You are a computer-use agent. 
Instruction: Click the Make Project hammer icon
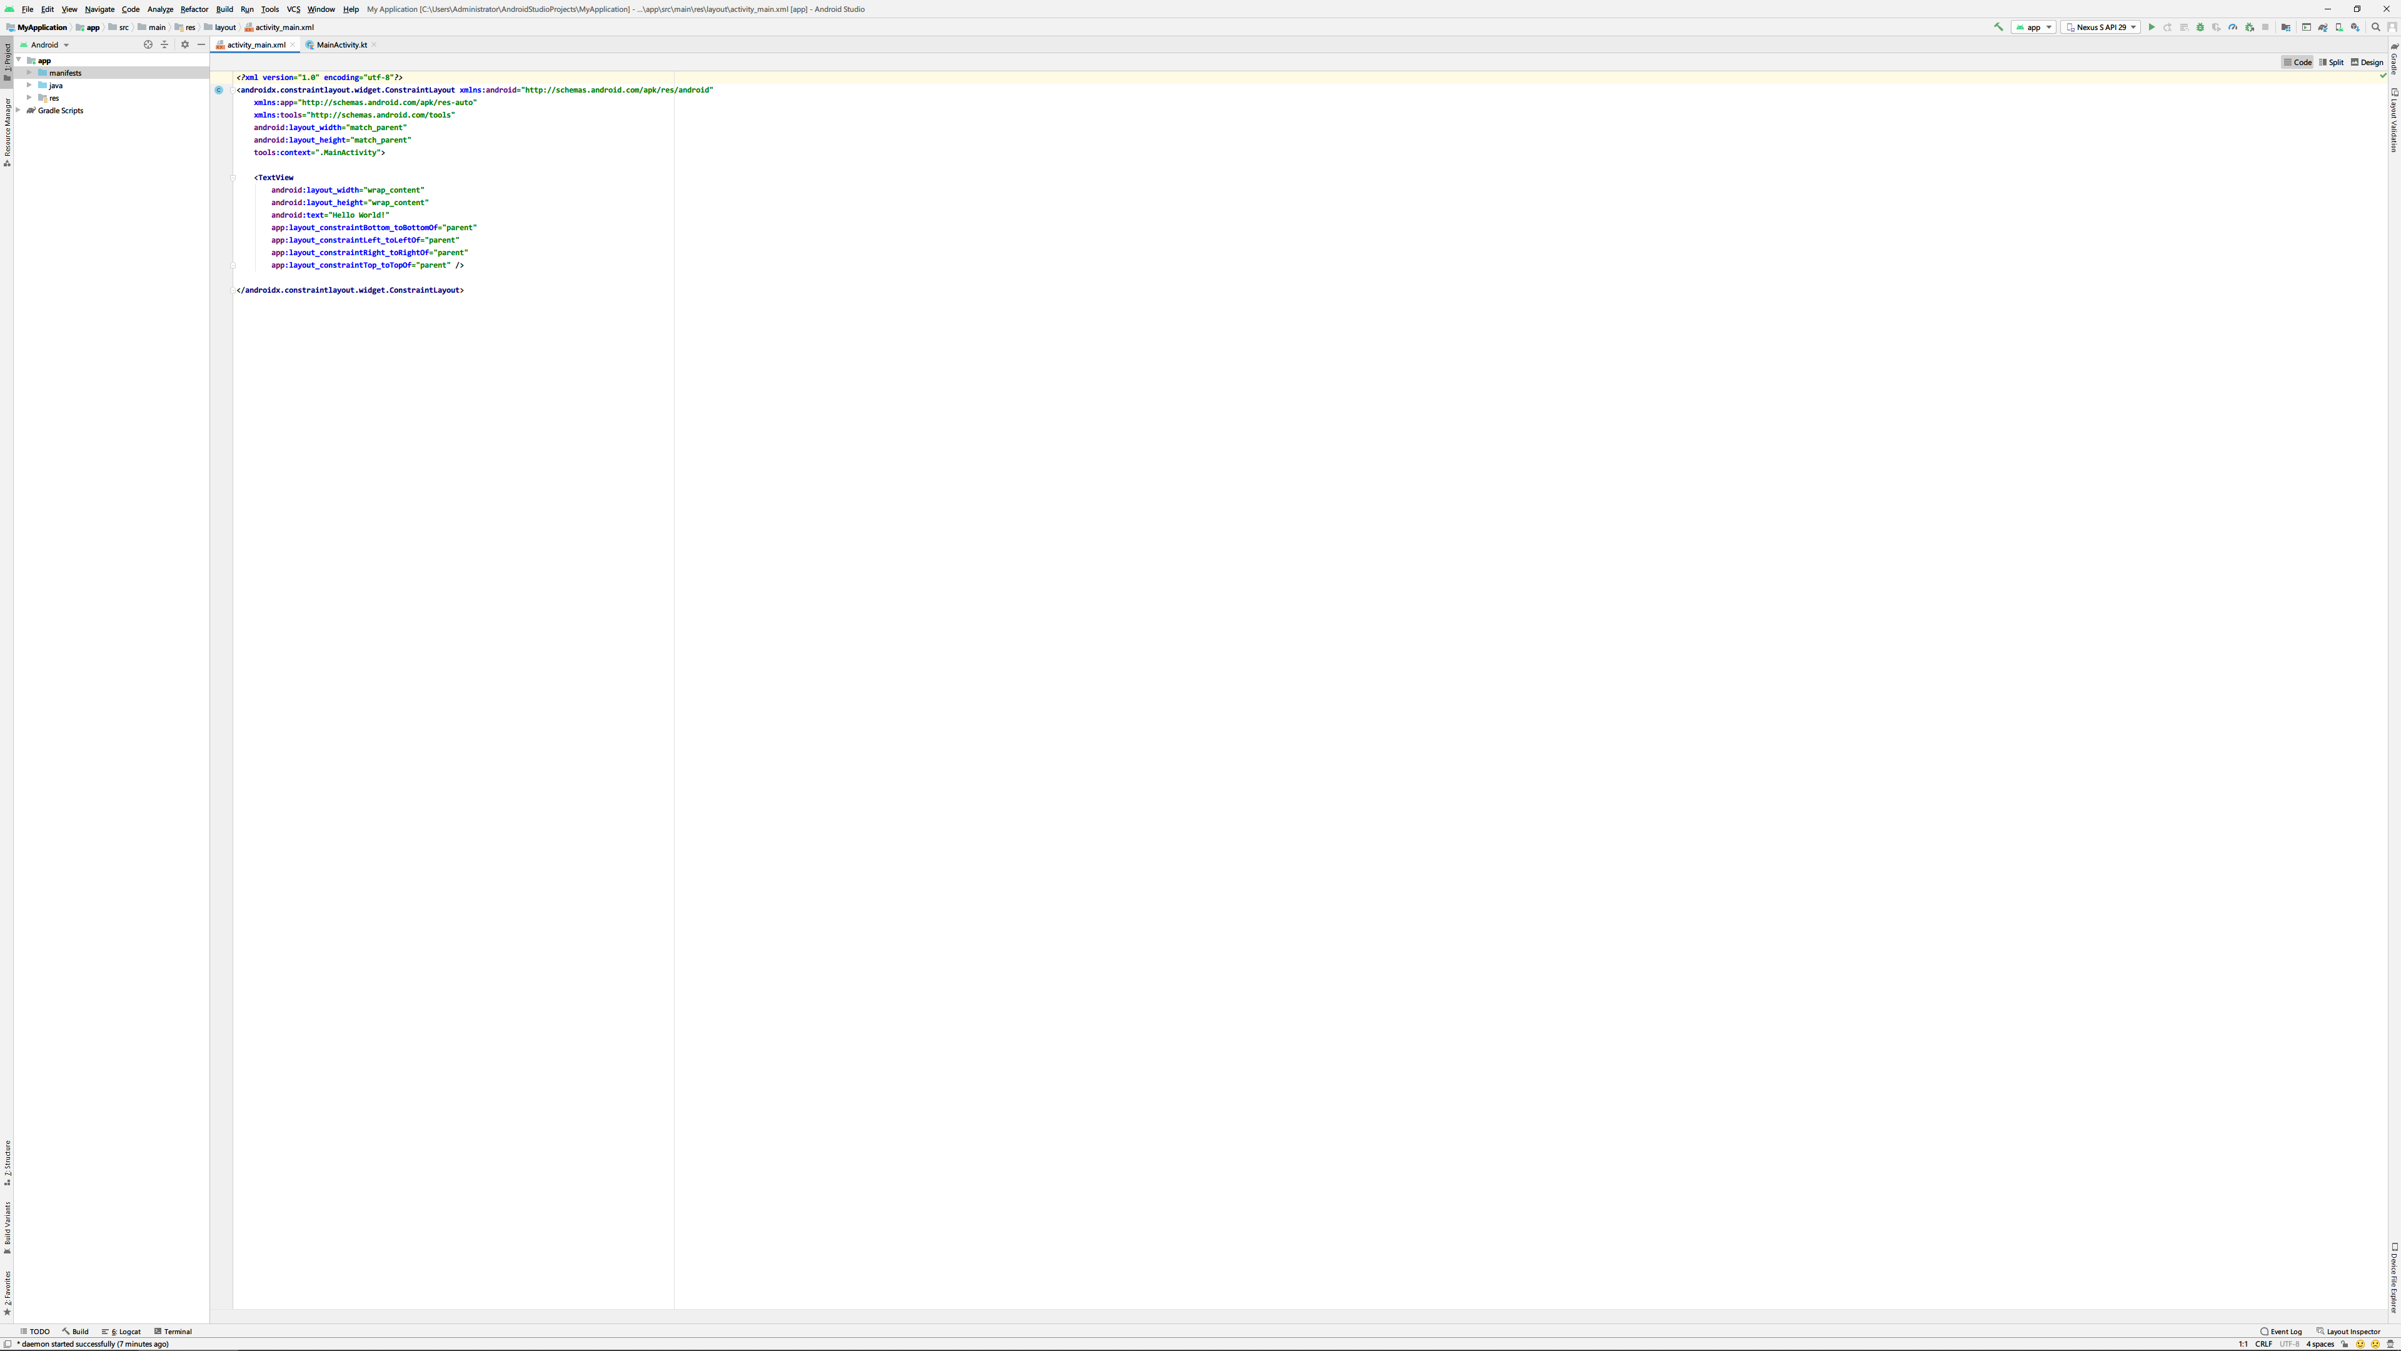pyautogui.click(x=1998, y=27)
